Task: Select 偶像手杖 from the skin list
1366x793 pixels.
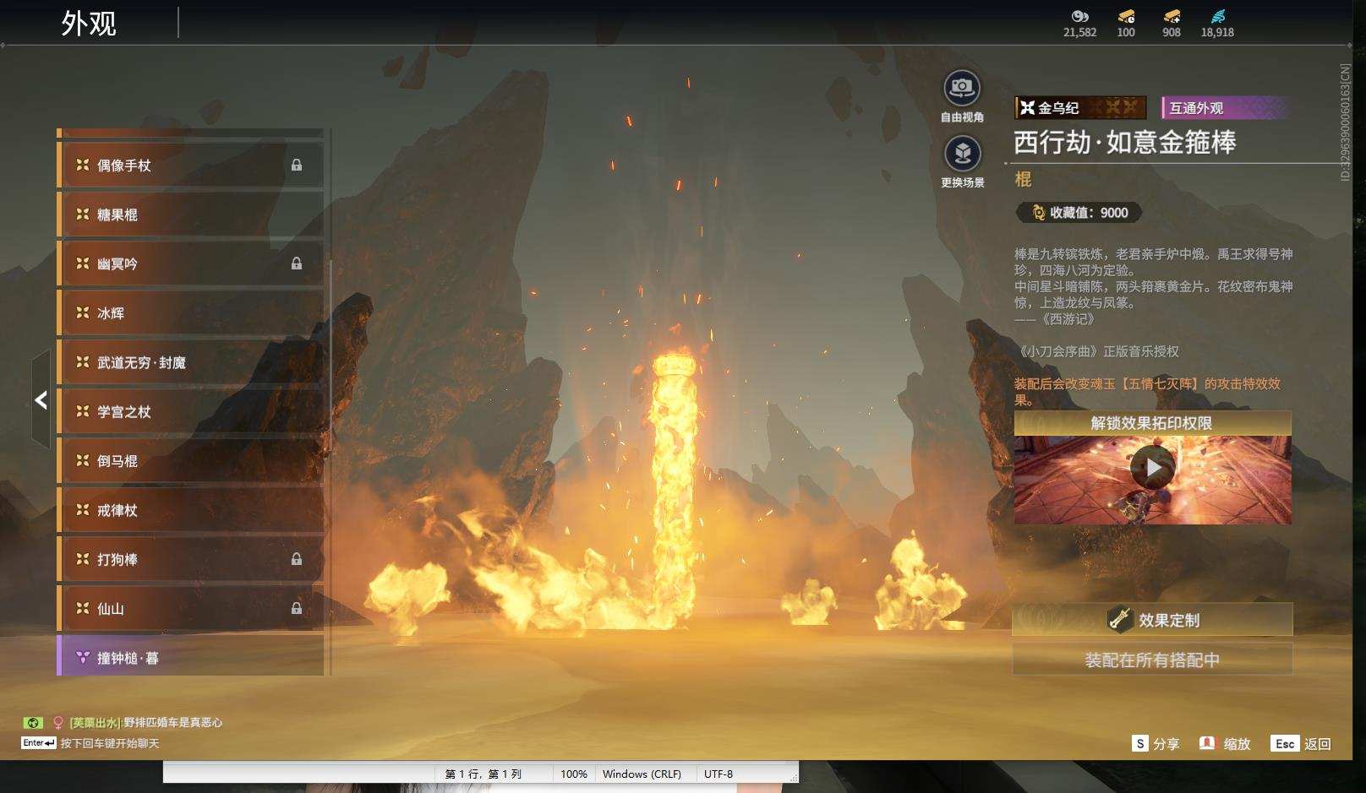Action: point(190,165)
